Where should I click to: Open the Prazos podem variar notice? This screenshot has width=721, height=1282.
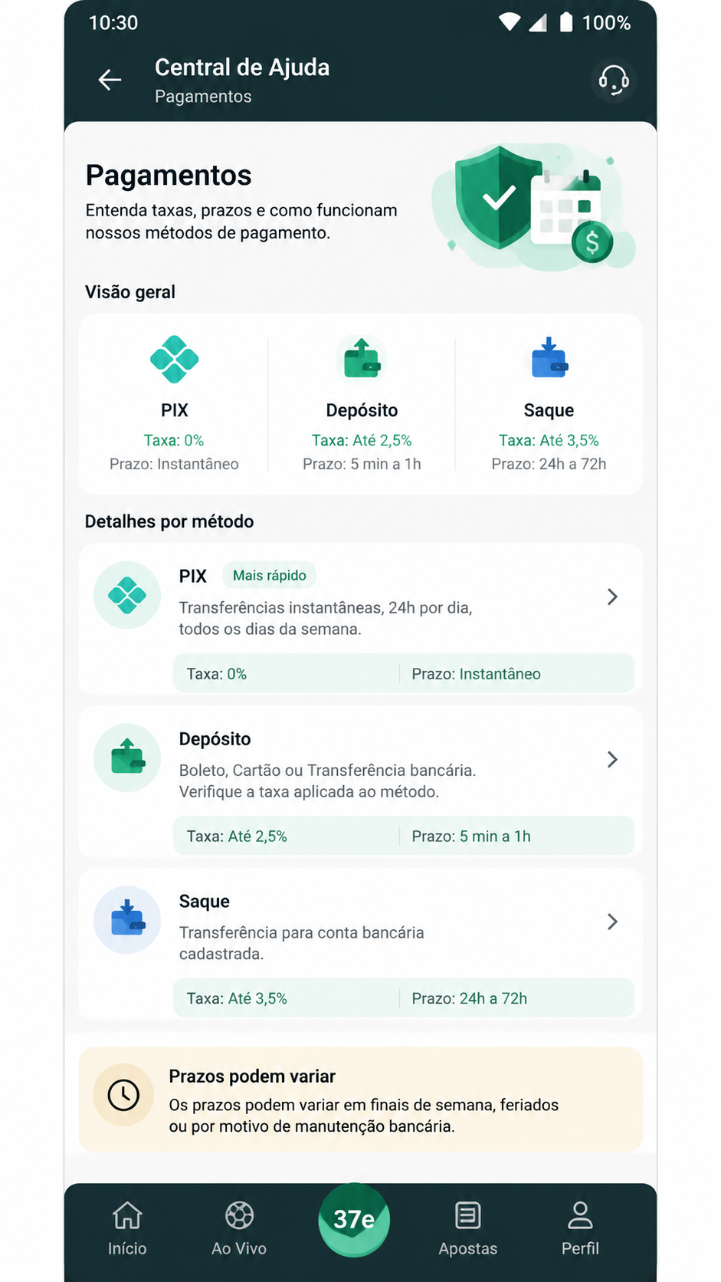click(x=360, y=1100)
